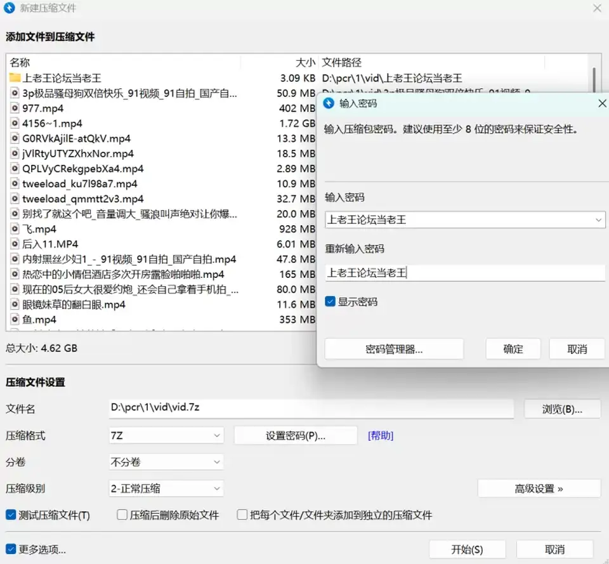Click 取消 at bottom of main window
The image size is (609, 564).
pyautogui.click(x=554, y=549)
